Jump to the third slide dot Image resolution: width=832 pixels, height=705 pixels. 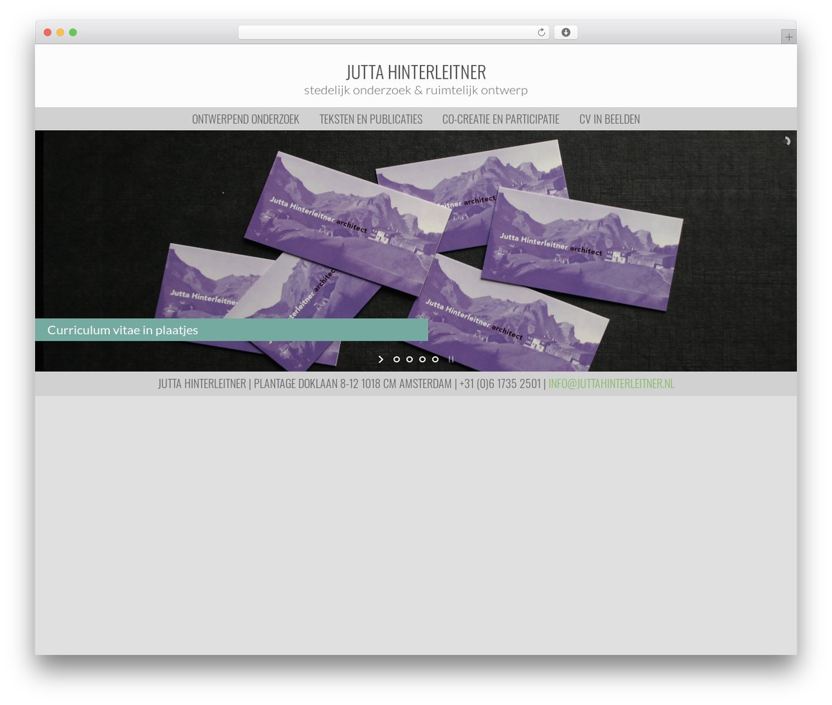pyautogui.click(x=422, y=359)
